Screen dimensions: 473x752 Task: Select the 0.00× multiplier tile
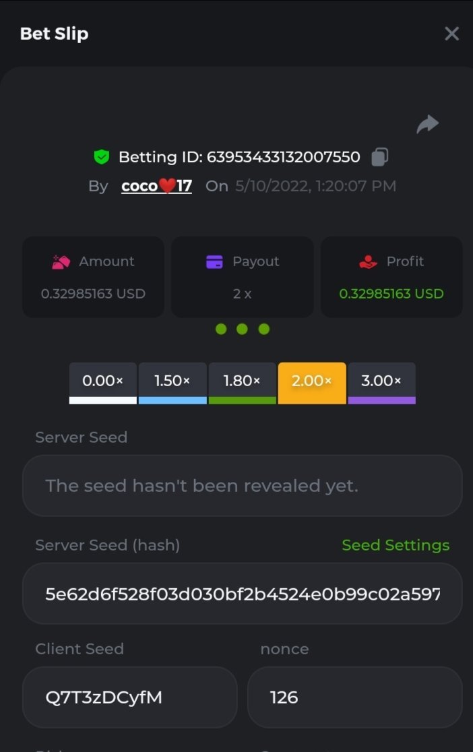point(102,382)
